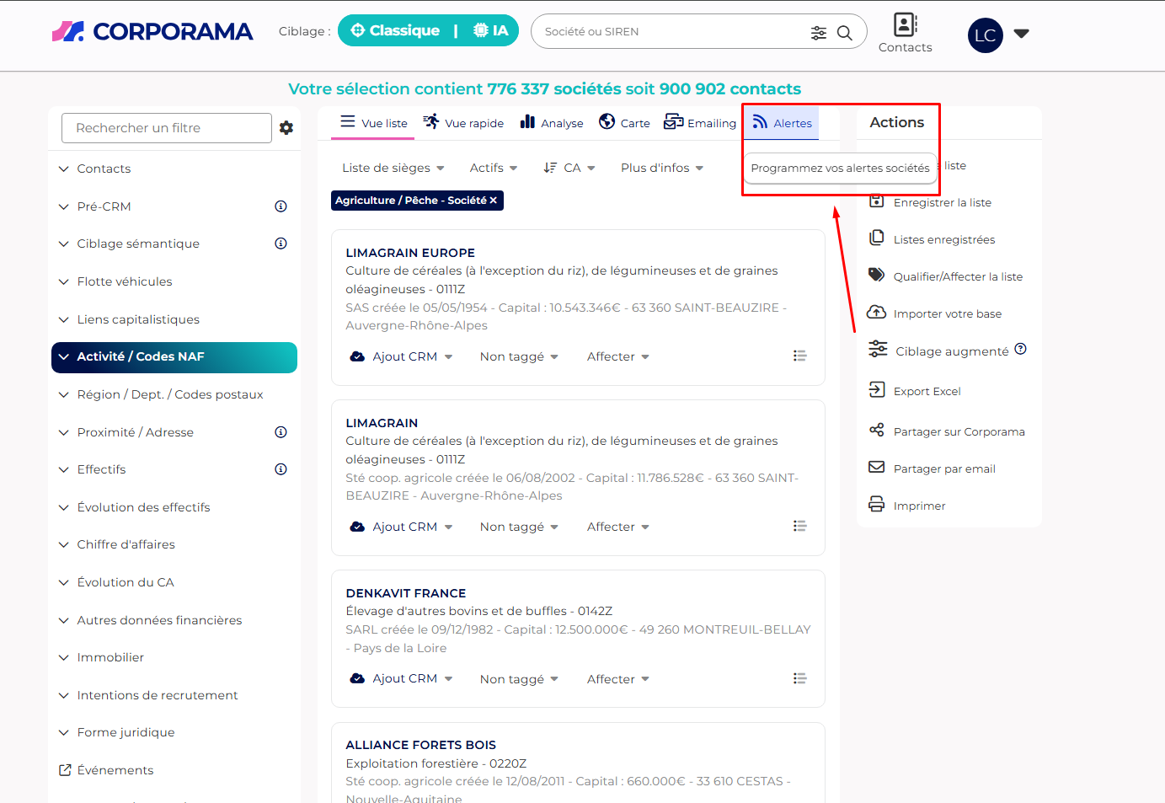This screenshot has height=803, width=1165.
Task: Click Partager par email action
Action: [943, 468]
